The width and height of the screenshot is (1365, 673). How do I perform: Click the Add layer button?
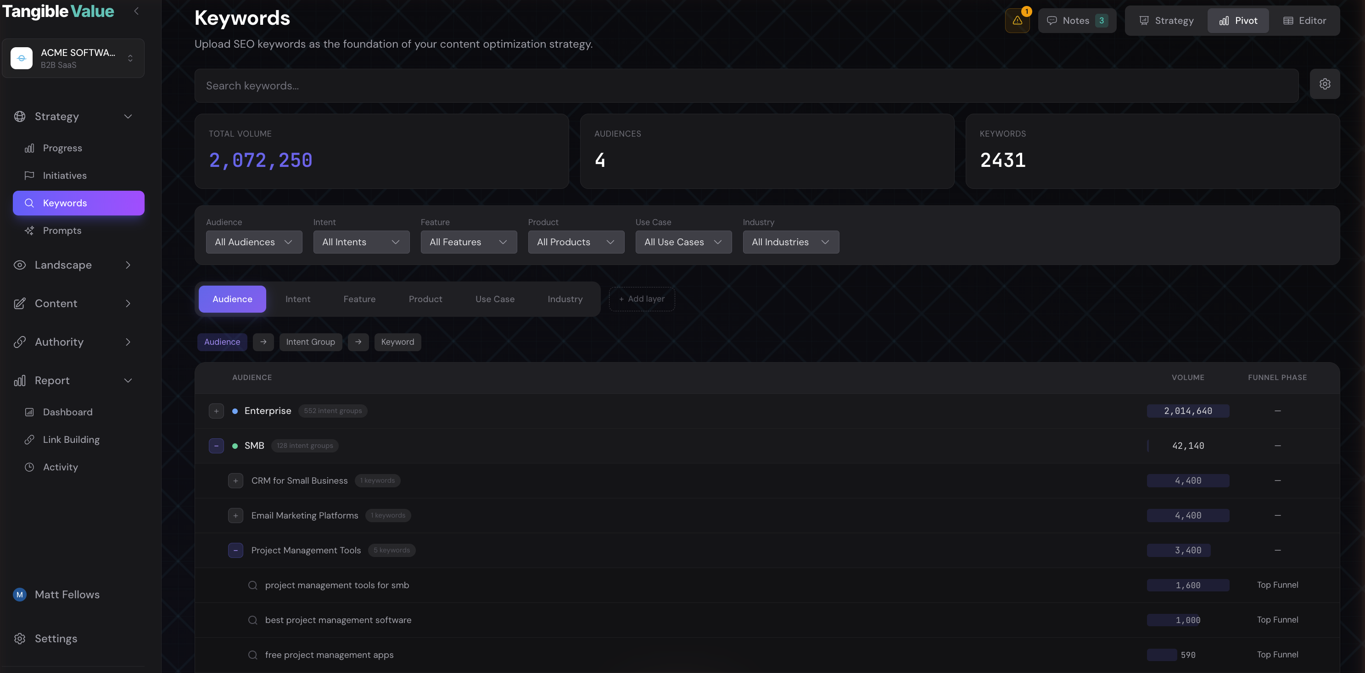click(642, 299)
